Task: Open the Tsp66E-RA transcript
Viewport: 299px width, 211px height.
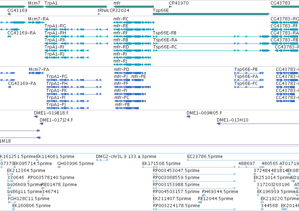Action: (x=165, y=40)
